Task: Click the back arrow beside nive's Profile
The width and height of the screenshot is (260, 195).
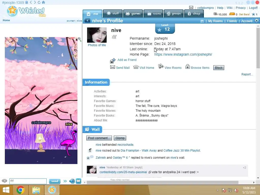Action: tap(87, 21)
